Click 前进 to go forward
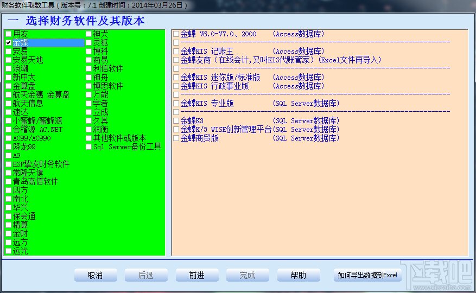The height and width of the screenshot is (293, 476). pyautogui.click(x=196, y=275)
